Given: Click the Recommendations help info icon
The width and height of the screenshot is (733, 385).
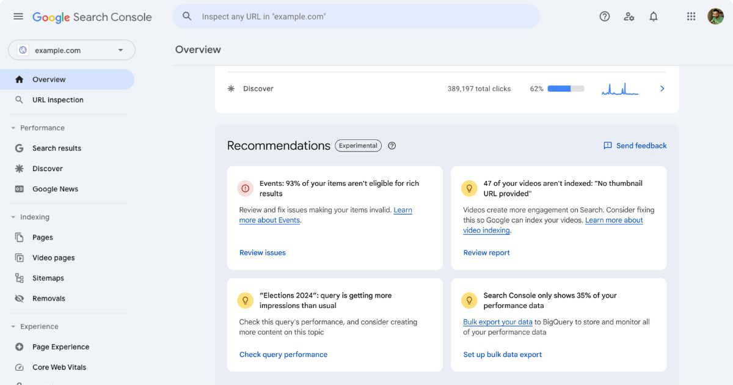Looking at the screenshot, I should coord(392,145).
